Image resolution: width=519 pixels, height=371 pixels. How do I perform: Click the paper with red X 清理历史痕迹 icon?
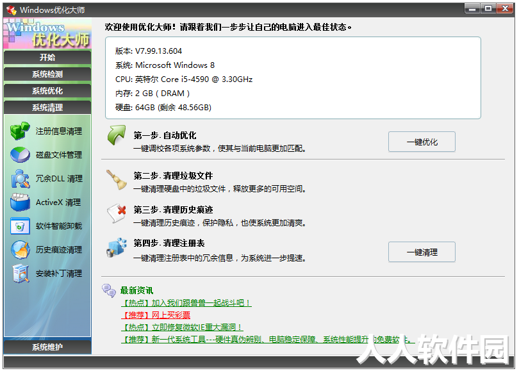[x=117, y=213]
